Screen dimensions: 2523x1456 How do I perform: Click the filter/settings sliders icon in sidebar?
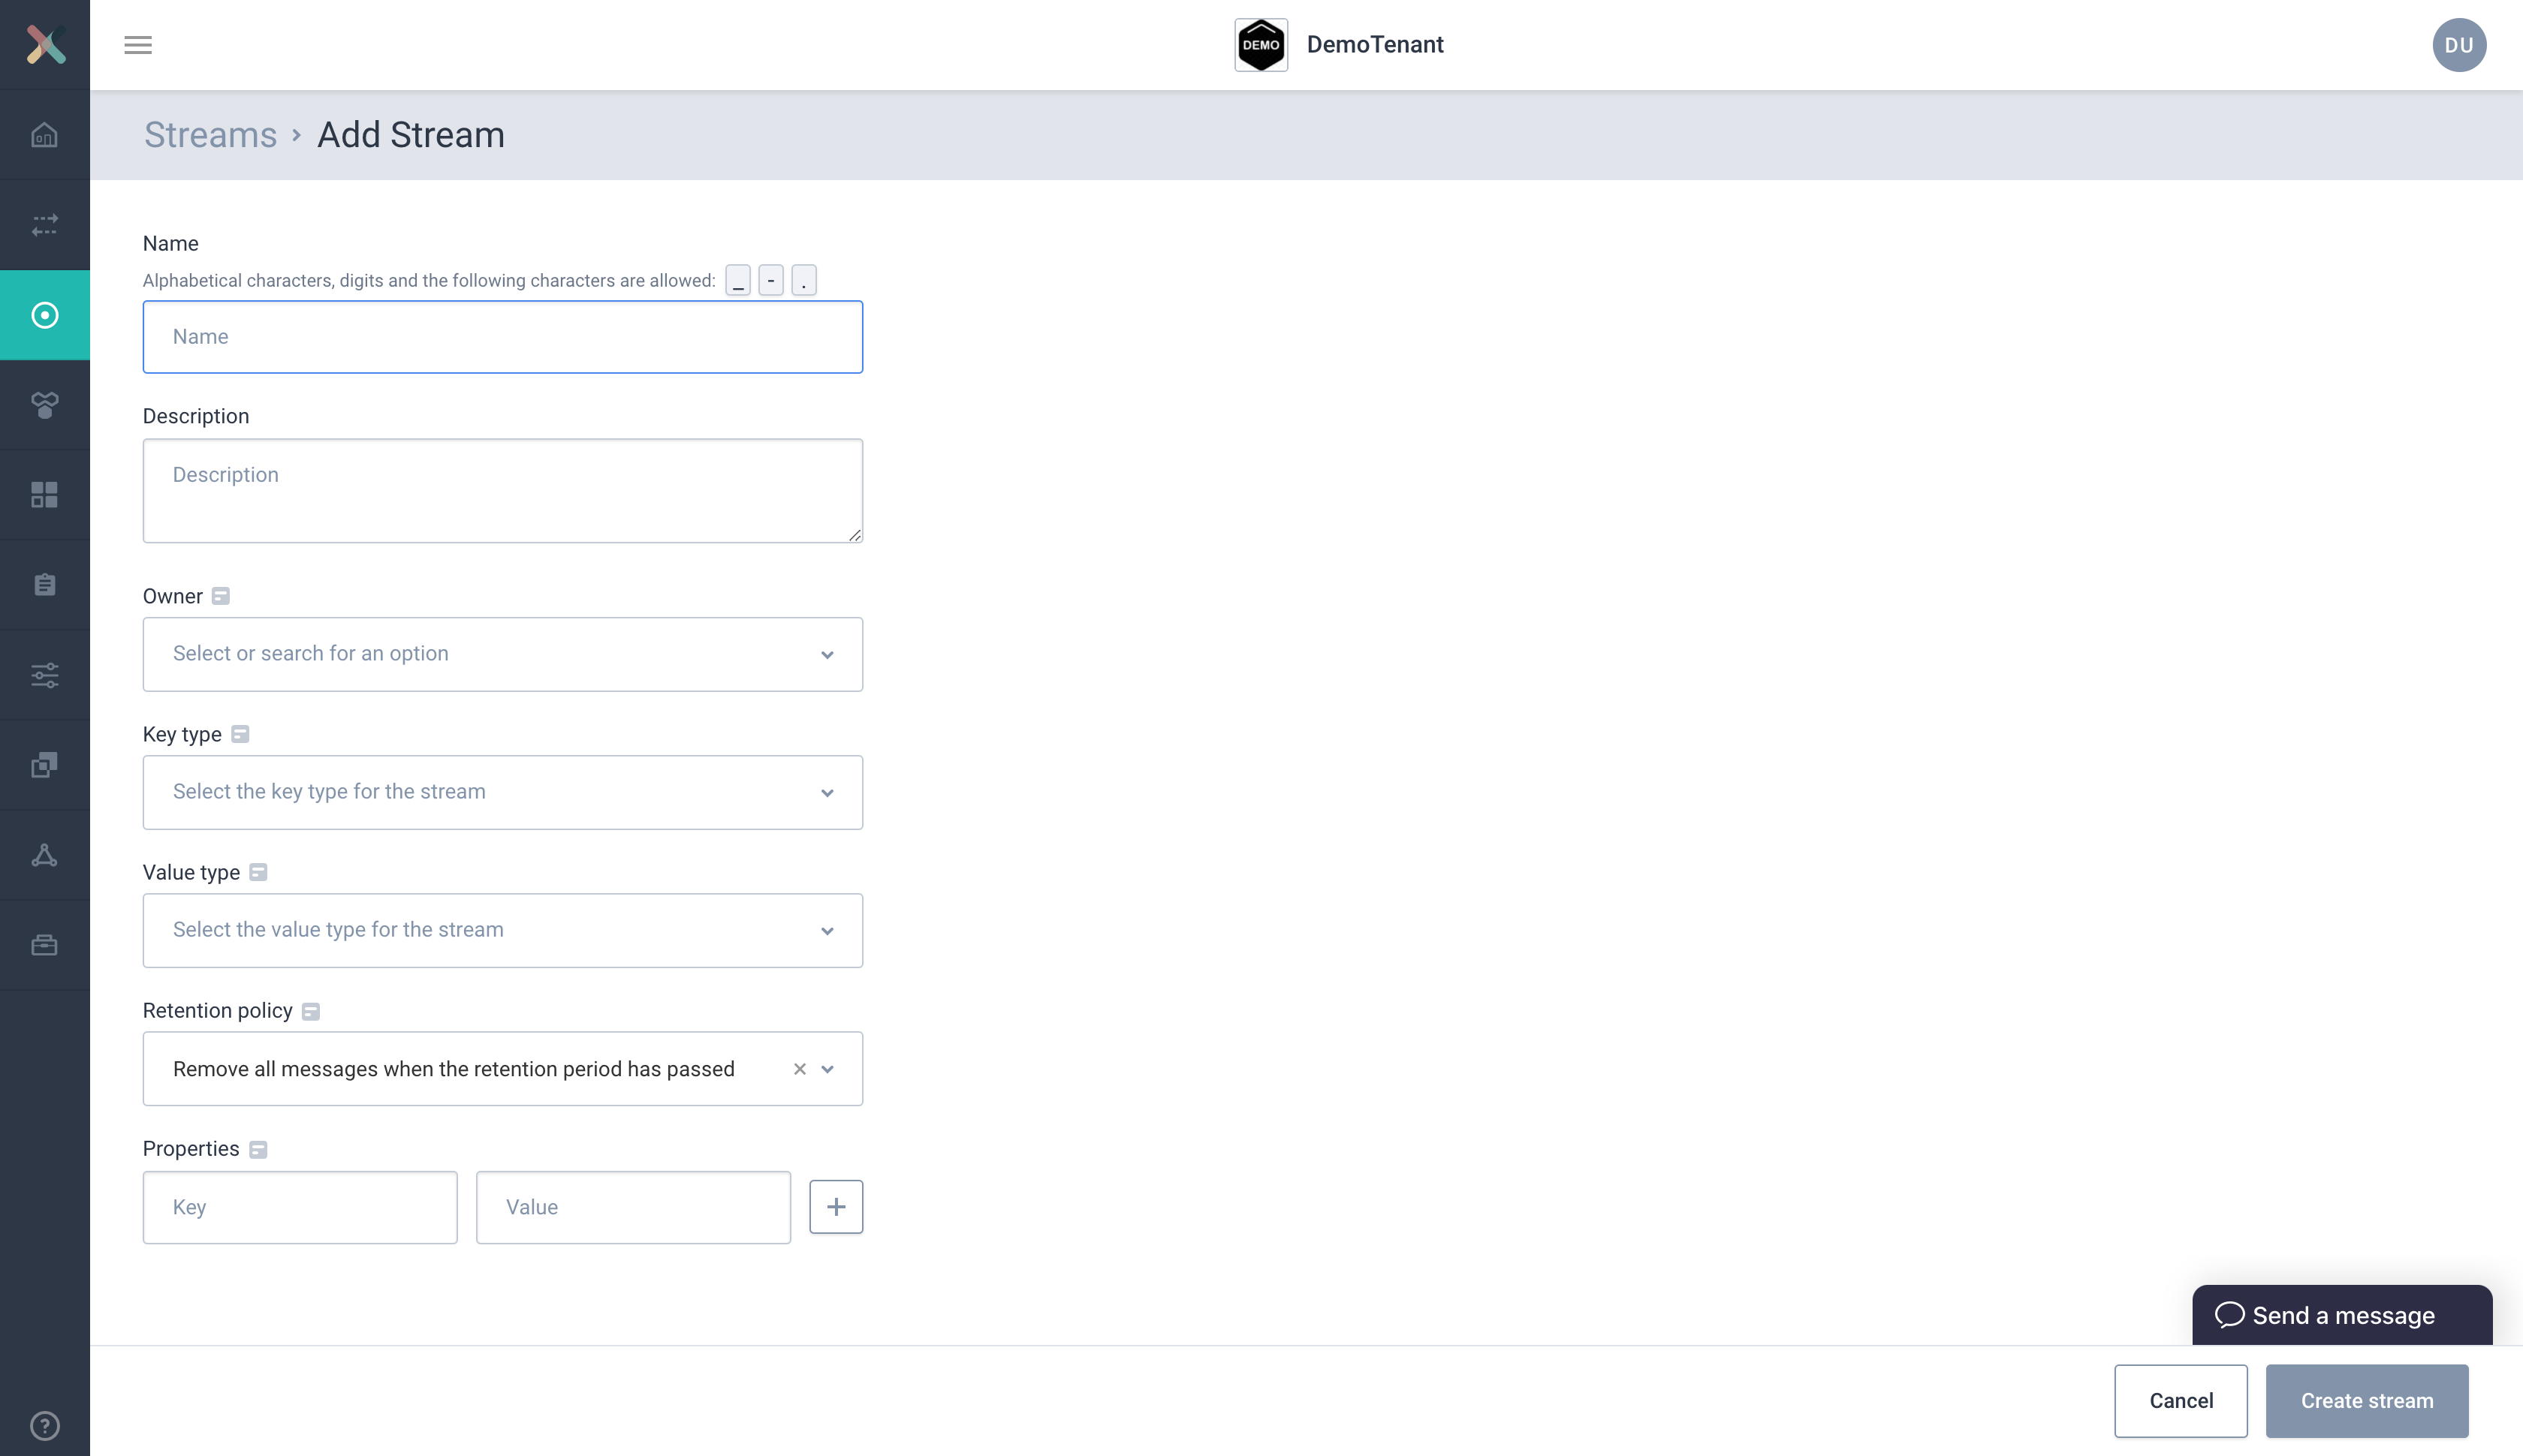[45, 676]
